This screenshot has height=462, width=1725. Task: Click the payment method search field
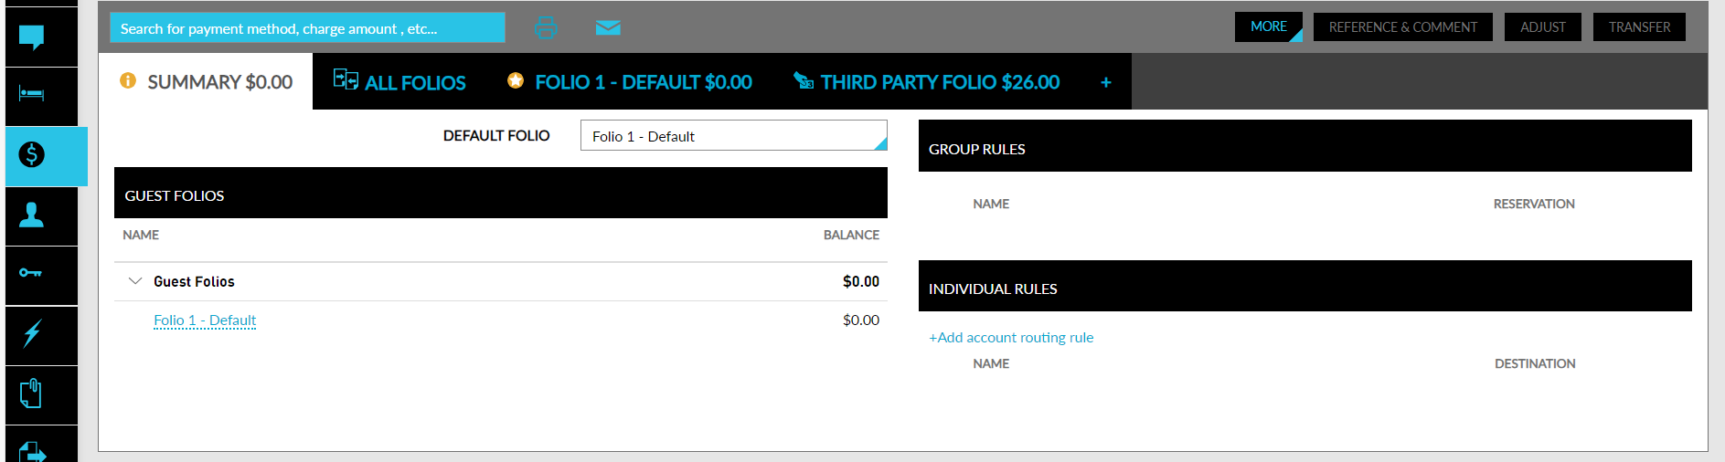[307, 28]
